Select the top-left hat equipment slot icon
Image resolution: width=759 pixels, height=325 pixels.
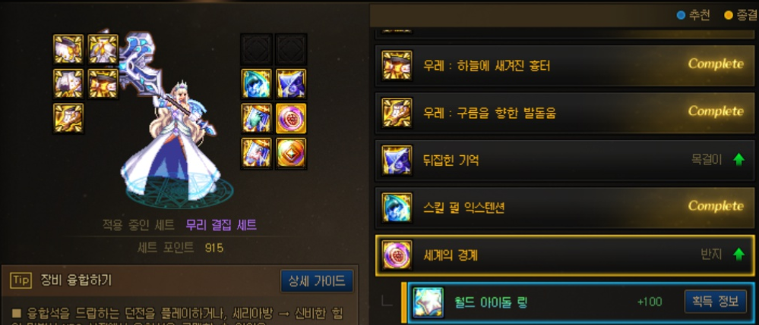[68, 48]
